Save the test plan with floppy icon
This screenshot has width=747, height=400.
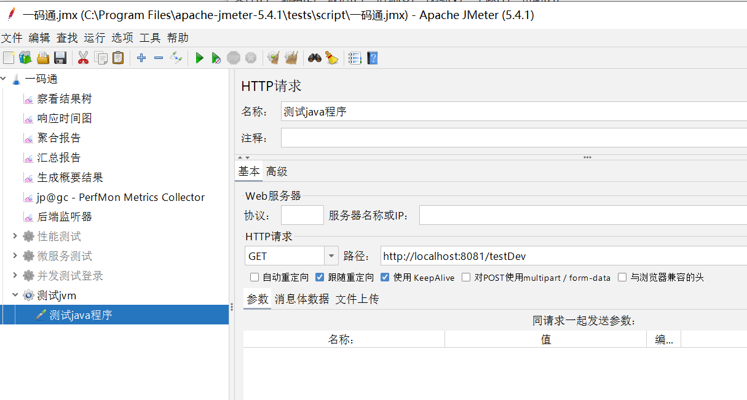tap(60, 58)
